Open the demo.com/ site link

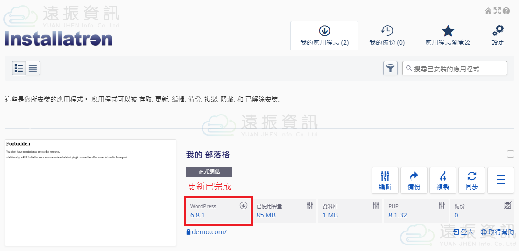(209, 231)
